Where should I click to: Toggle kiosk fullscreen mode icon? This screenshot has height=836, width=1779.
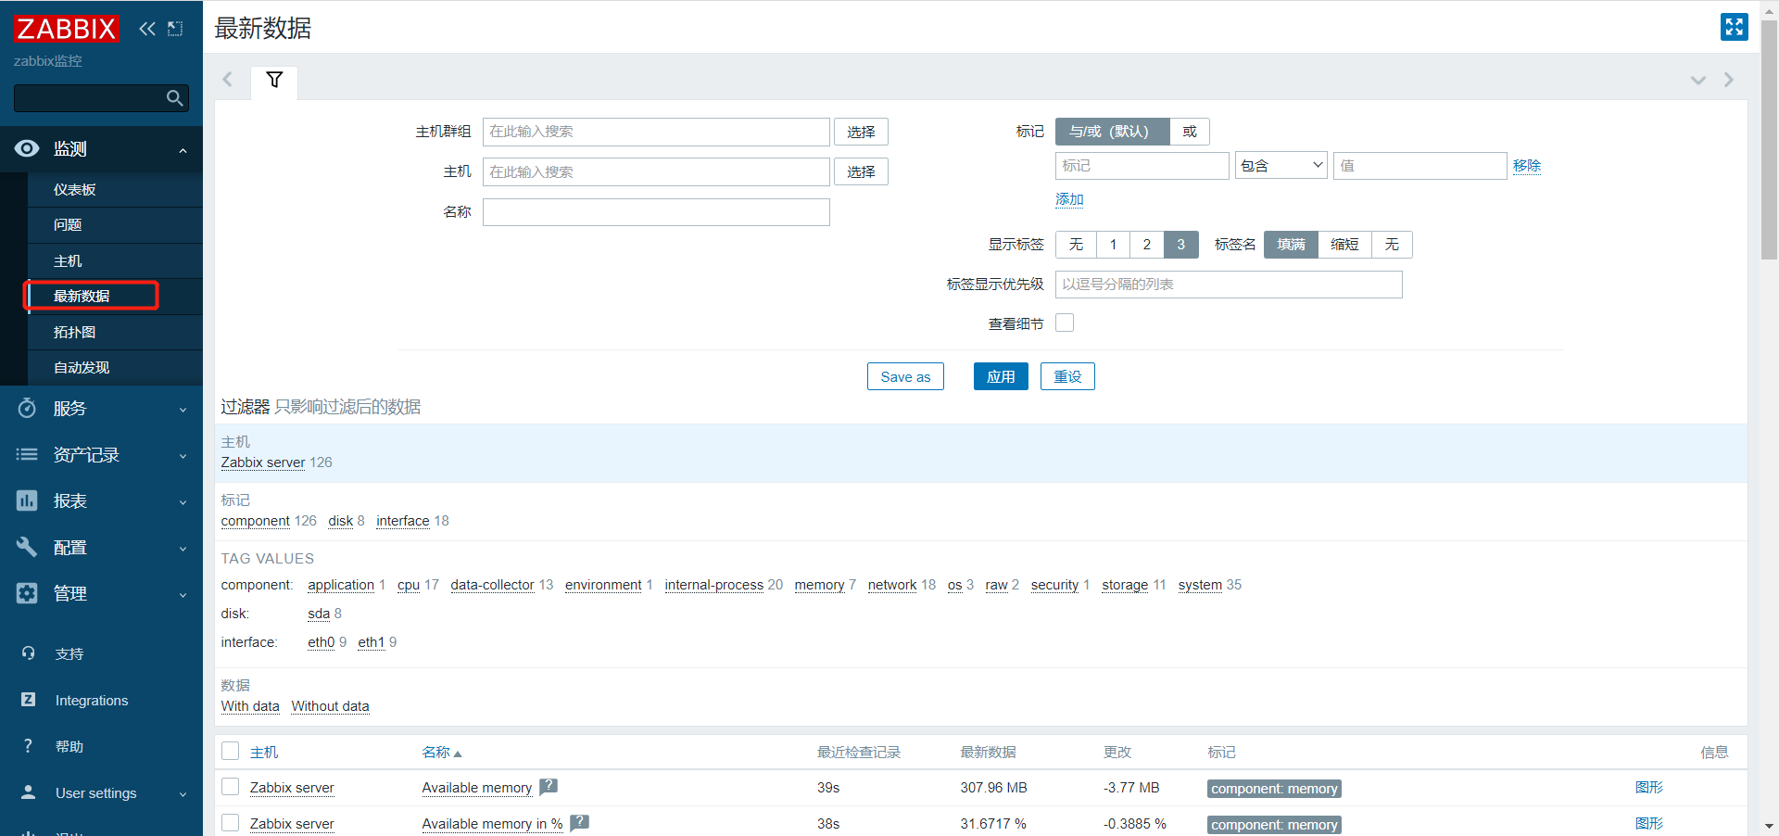tap(1734, 27)
